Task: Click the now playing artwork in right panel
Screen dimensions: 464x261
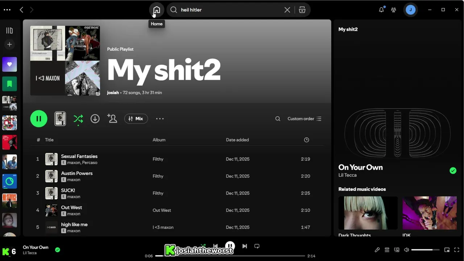Action: click(x=397, y=132)
